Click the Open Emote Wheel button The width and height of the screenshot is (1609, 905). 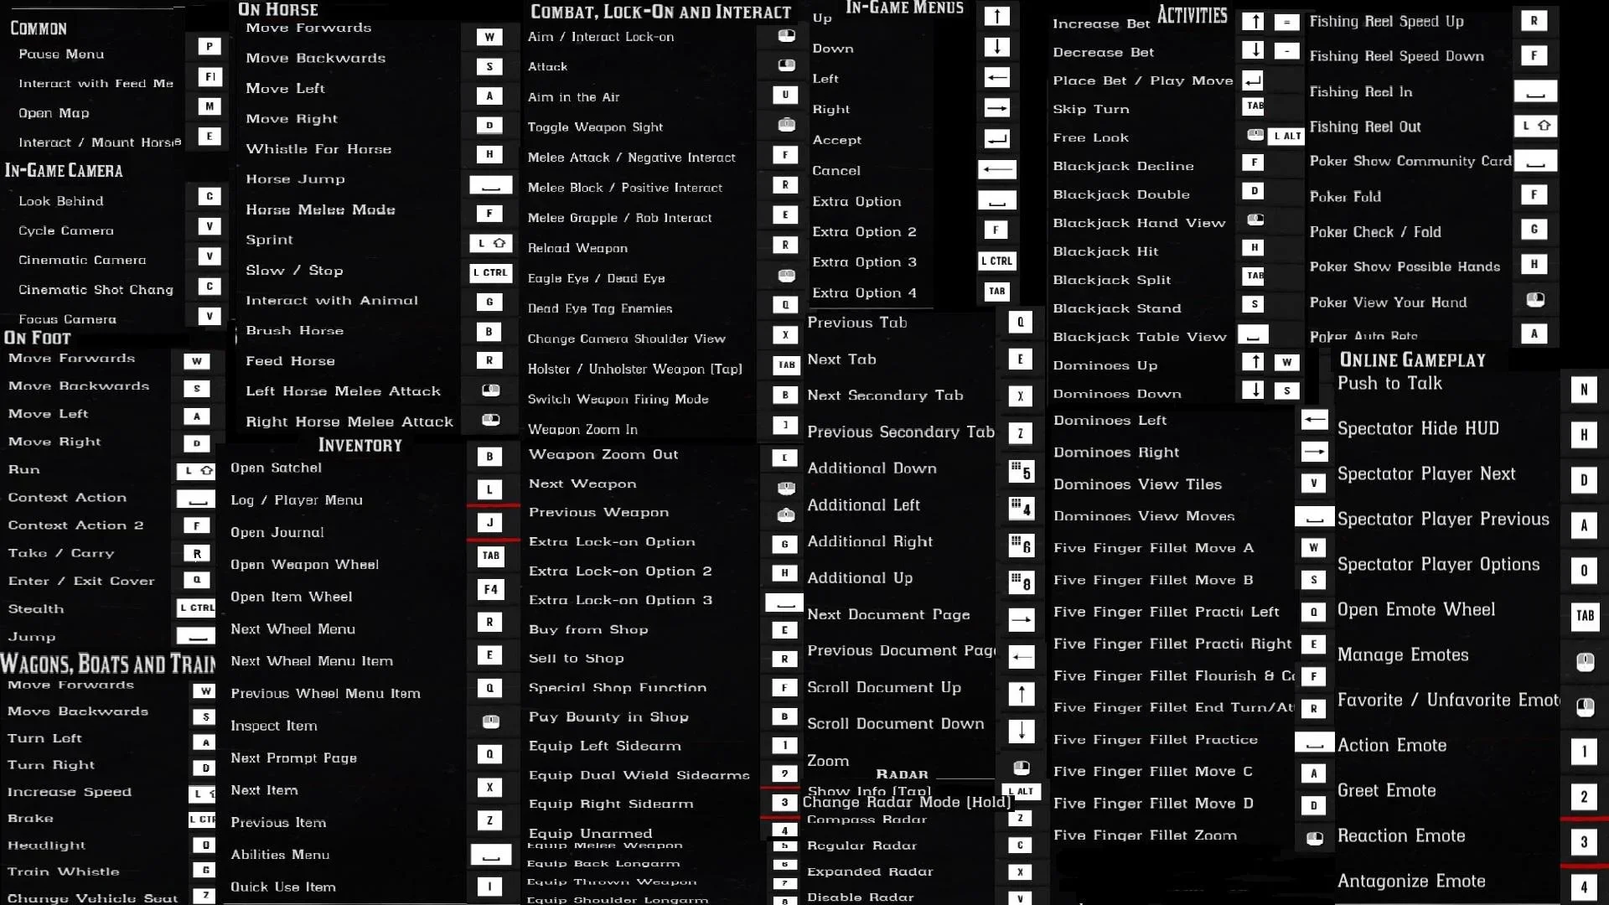pyautogui.click(x=1415, y=610)
